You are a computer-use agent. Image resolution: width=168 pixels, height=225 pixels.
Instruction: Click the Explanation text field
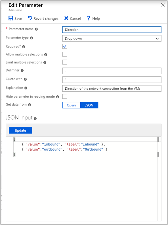coord(112,89)
